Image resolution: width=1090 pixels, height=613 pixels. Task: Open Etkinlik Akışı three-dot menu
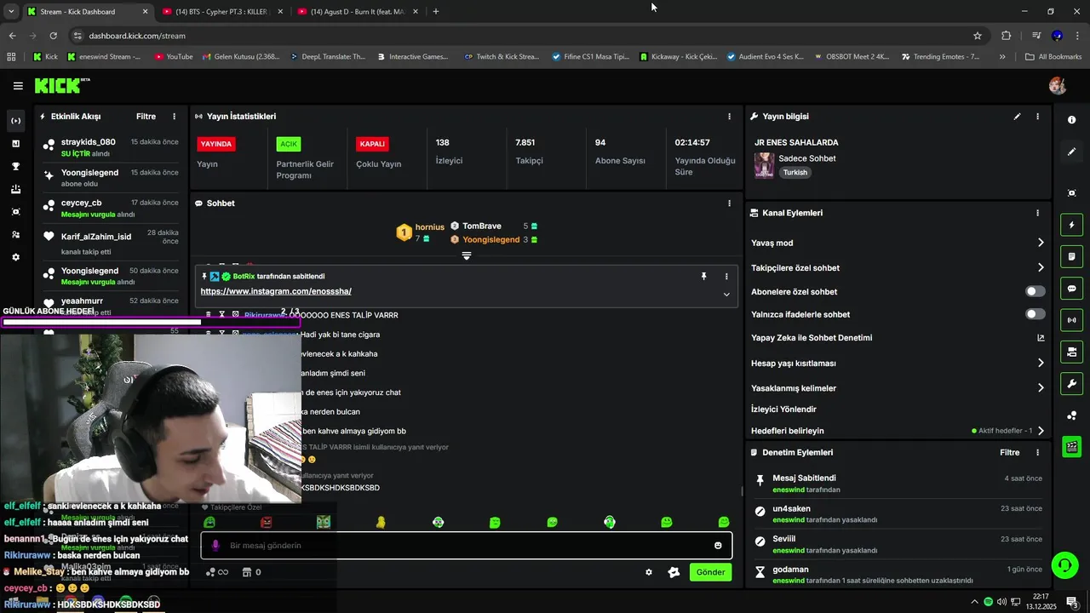point(174,117)
